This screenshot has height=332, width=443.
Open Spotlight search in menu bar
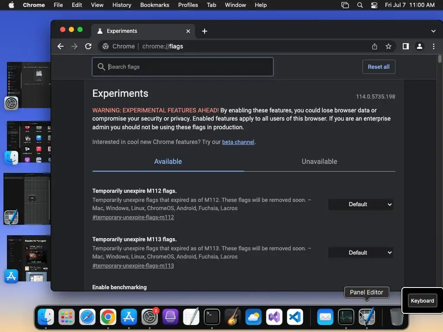360,5
